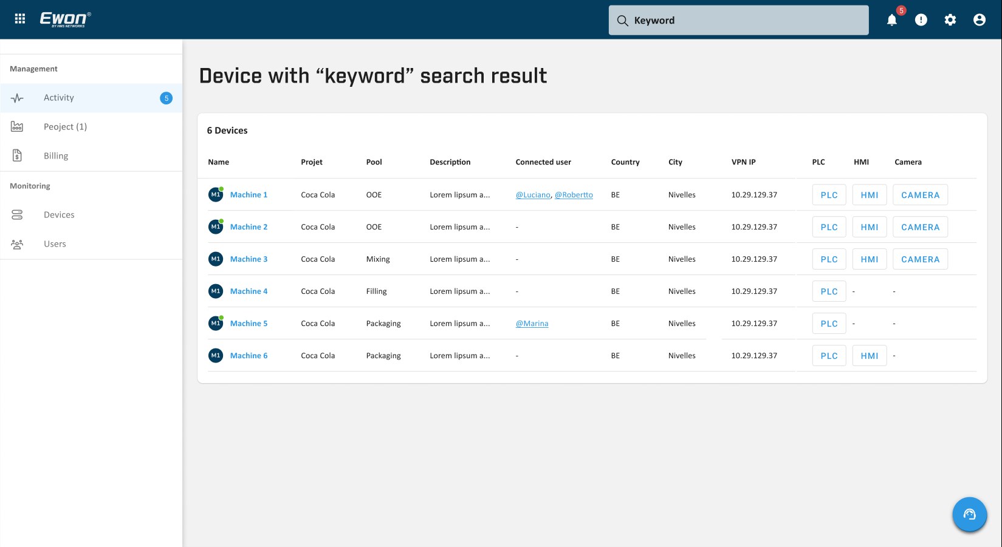Click the CAMERA button for Machine 2
Screen dimensions: 1002x547
[920, 227]
